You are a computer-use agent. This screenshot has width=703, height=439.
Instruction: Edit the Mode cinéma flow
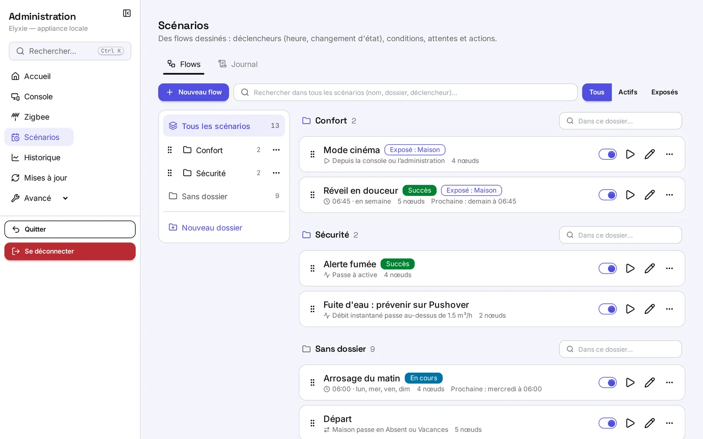coord(650,154)
